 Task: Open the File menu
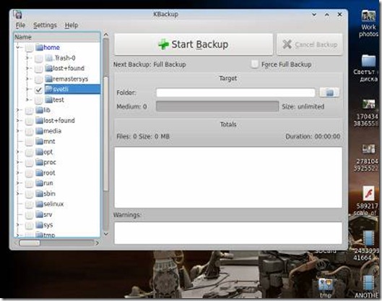pyautogui.click(x=20, y=25)
